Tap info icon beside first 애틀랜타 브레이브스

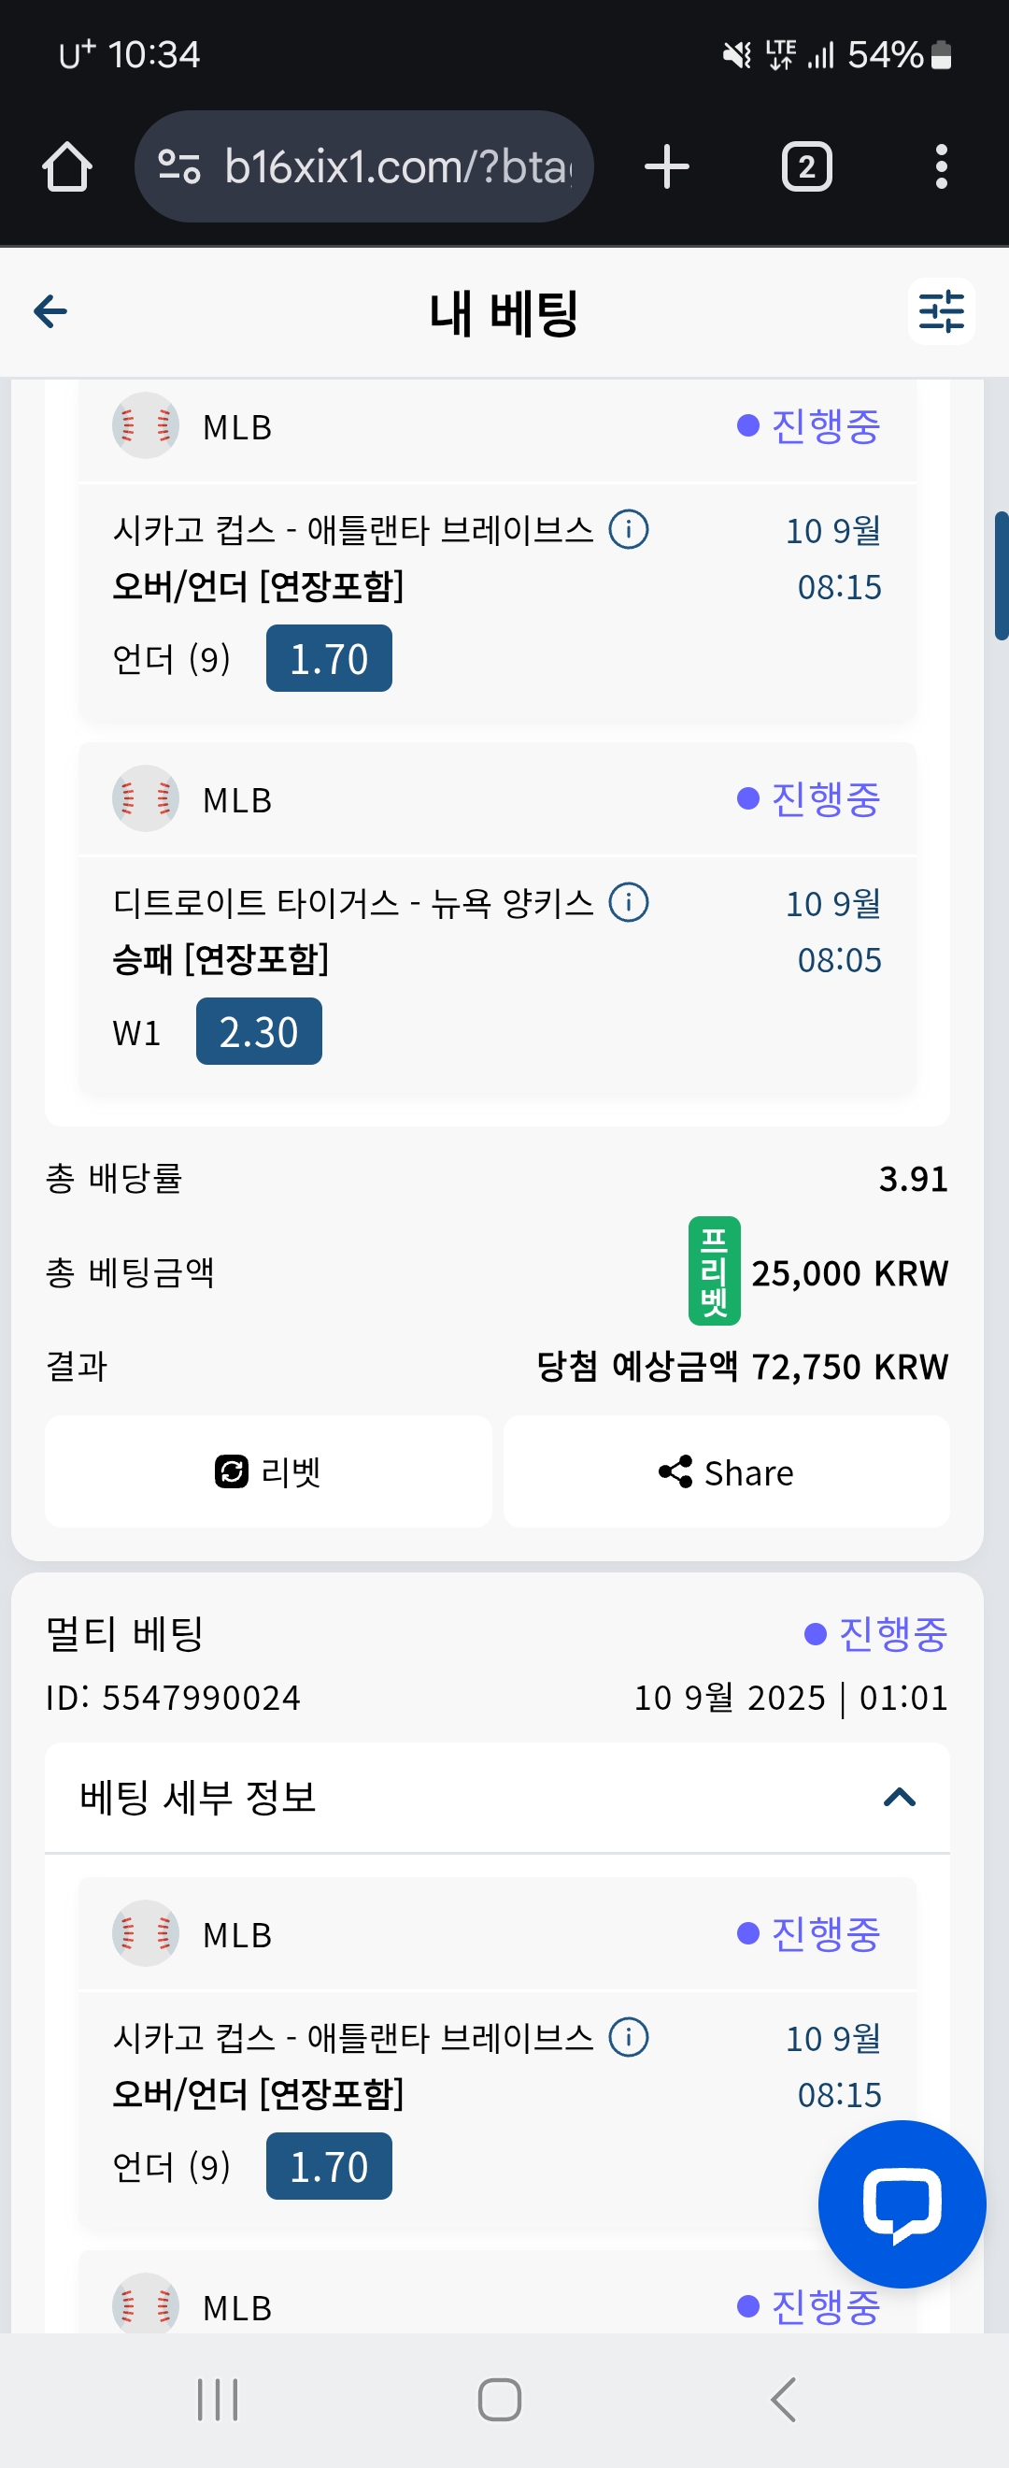(629, 529)
